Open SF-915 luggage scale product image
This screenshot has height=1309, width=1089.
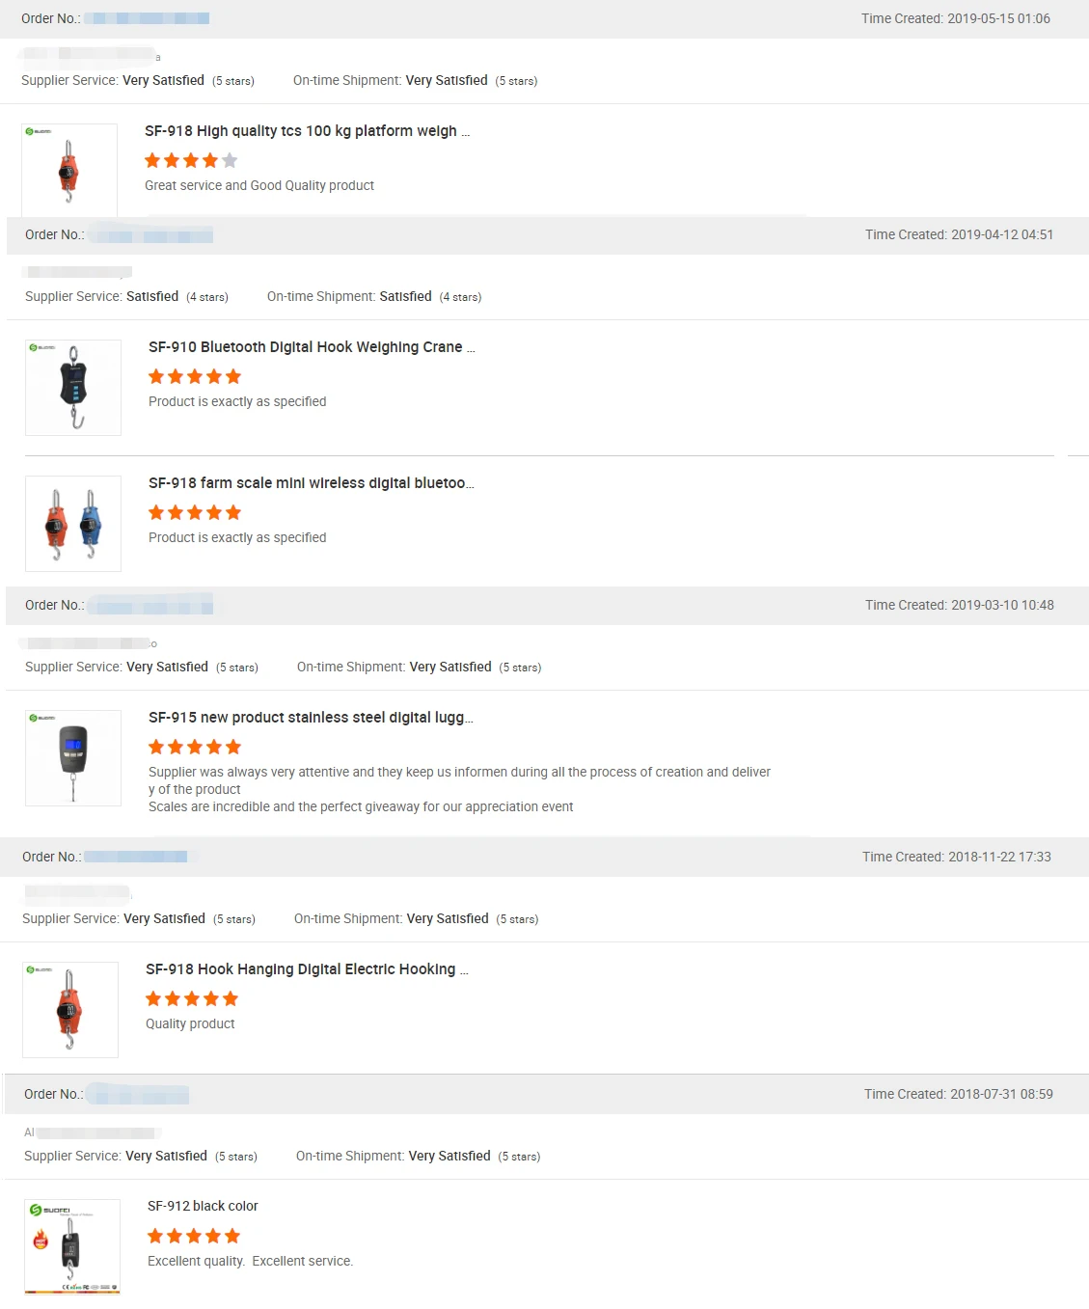pos(73,758)
